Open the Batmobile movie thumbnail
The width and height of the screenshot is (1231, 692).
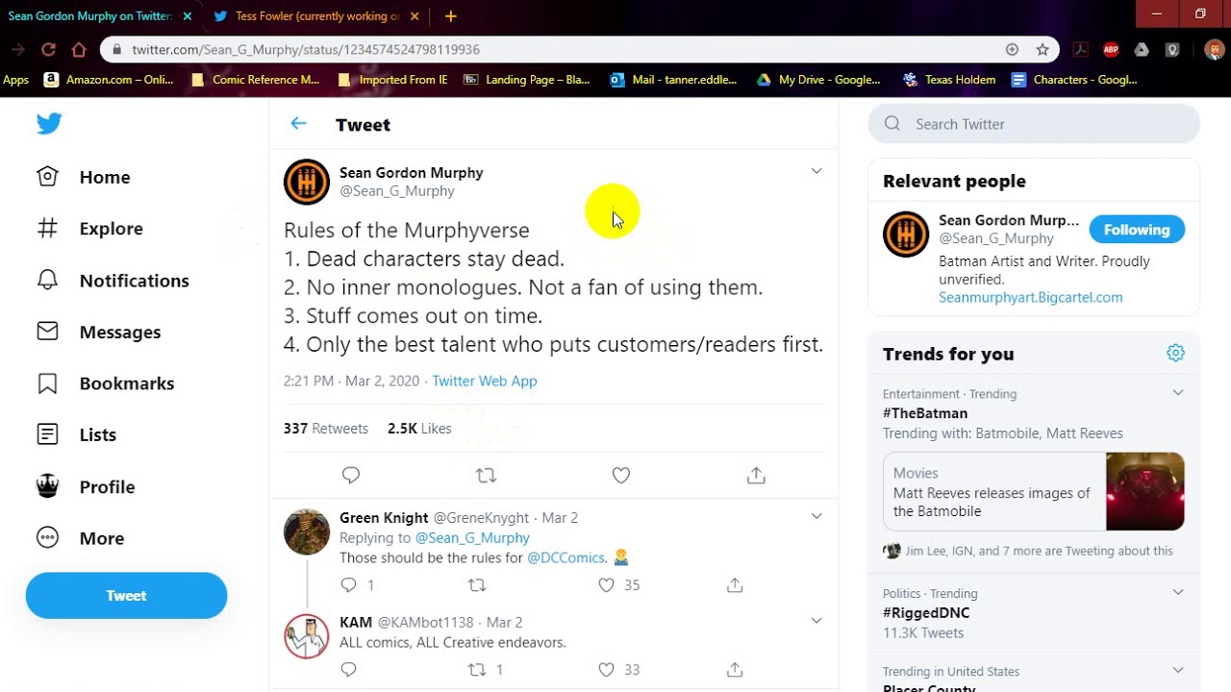[x=1144, y=491]
